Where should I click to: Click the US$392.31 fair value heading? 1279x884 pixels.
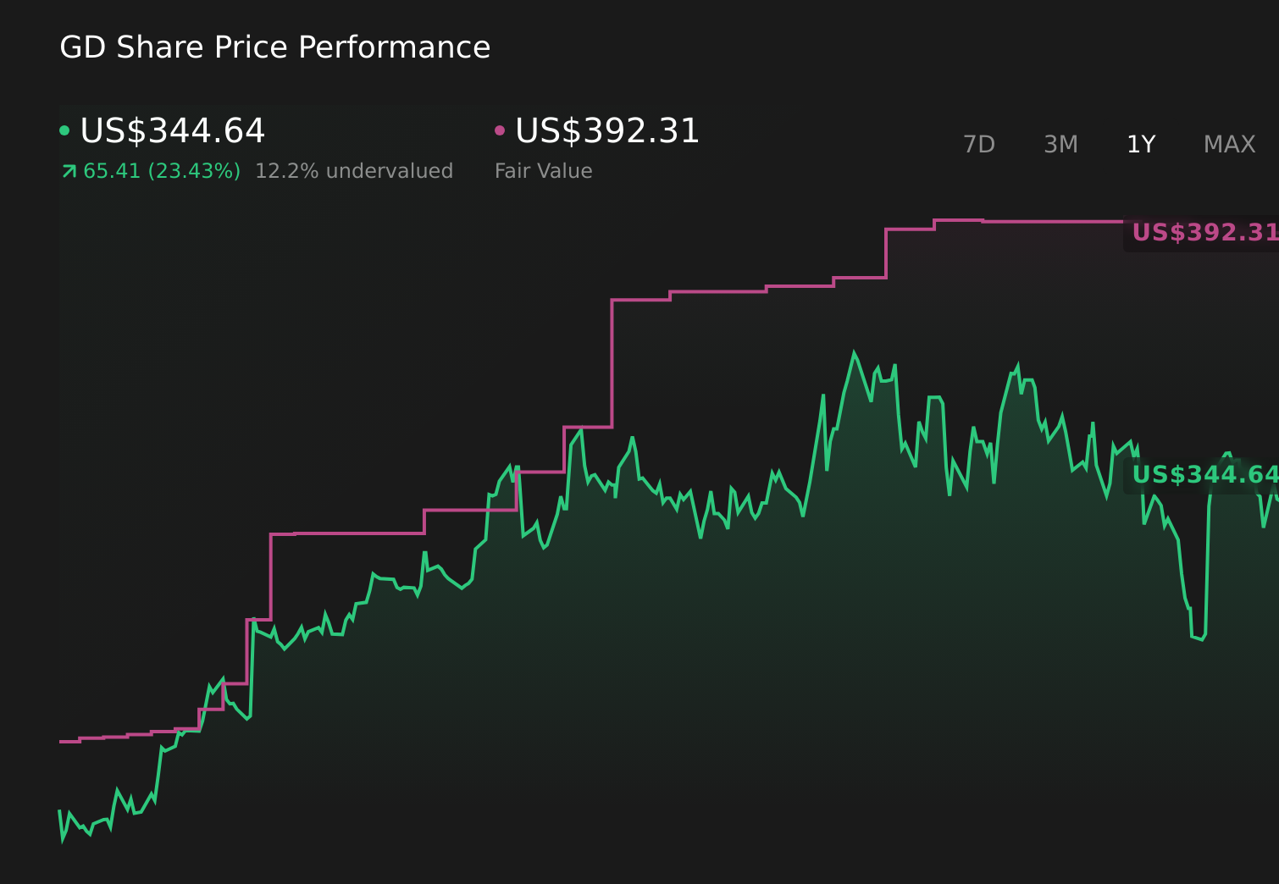click(x=607, y=130)
